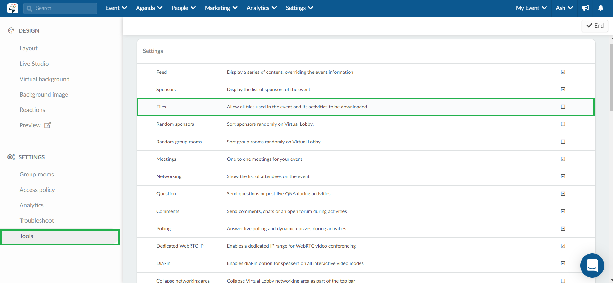This screenshot has width=613, height=283.
Task: Click the Networking row label
Action: click(x=169, y=176)
